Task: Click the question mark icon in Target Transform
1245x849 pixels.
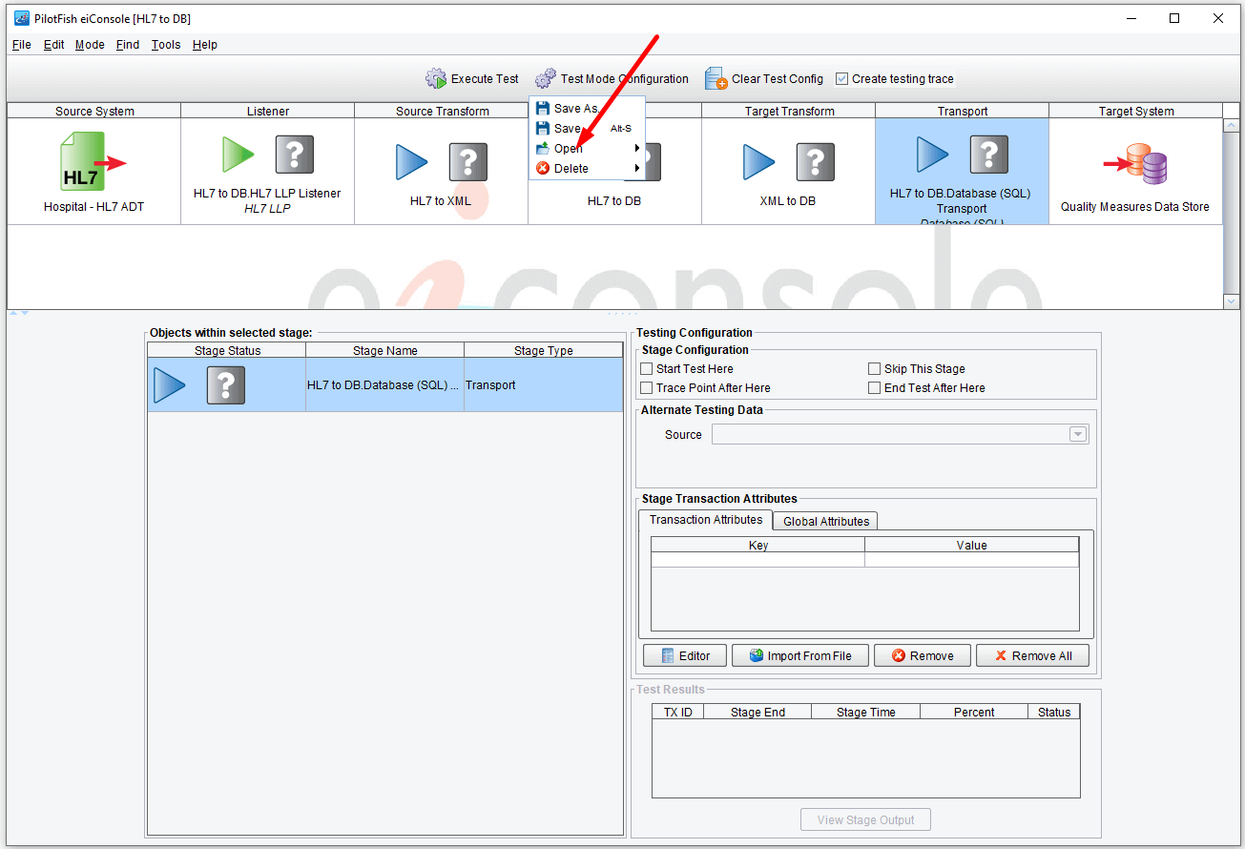Action: [816, 162]
